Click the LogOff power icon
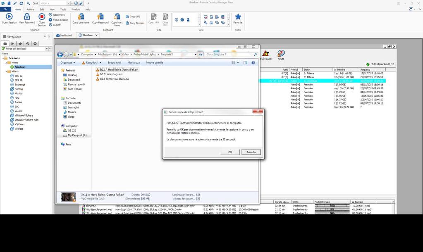Viewport: 423px width, 252px height. tap(50, 25)
